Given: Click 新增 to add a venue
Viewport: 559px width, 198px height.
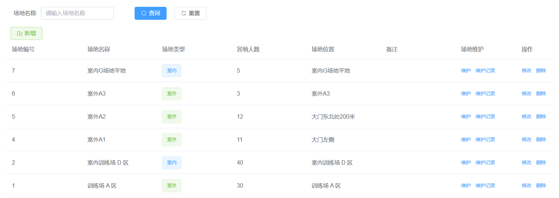Looking at the screenshot, I should tap(27, 33).
